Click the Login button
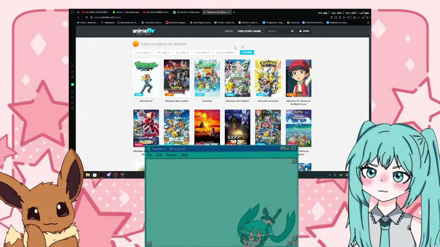 pyautogui.click(x=304, y=31)
